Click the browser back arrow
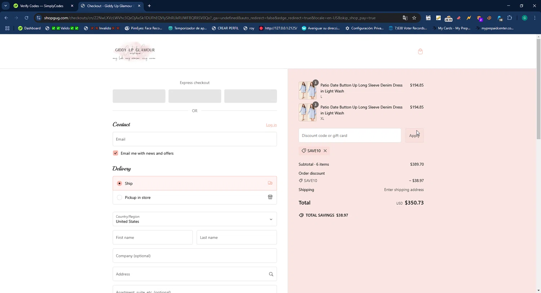The image size is (541, 293). pyautogui.click(x=6, y=18)
